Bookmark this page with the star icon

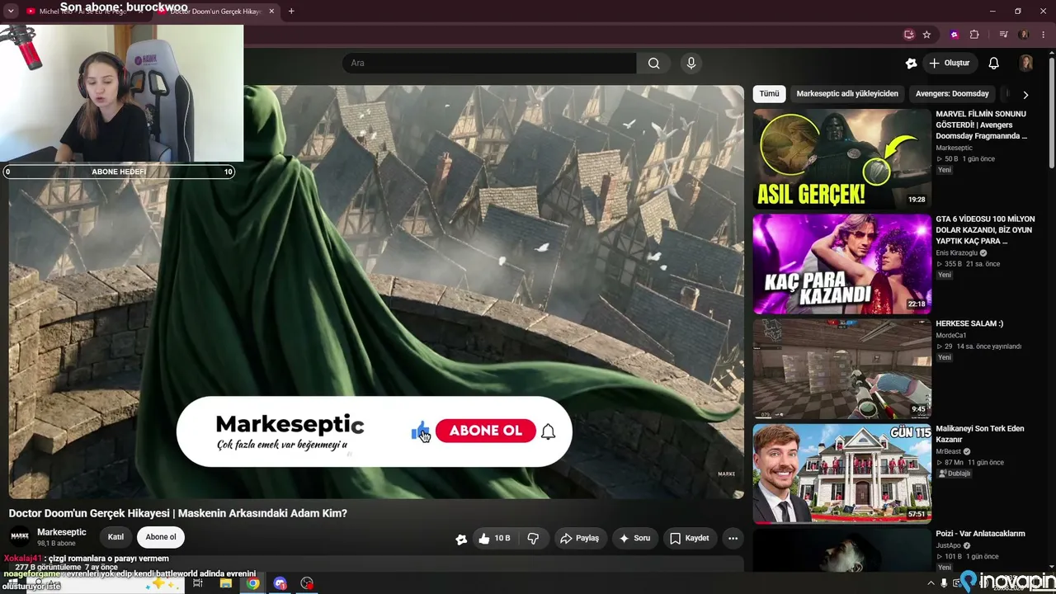(x=926, y=35)
